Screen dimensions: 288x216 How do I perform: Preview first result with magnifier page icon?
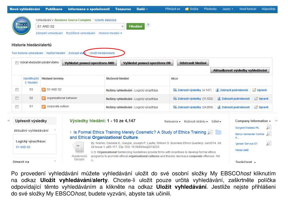point(210,132)
